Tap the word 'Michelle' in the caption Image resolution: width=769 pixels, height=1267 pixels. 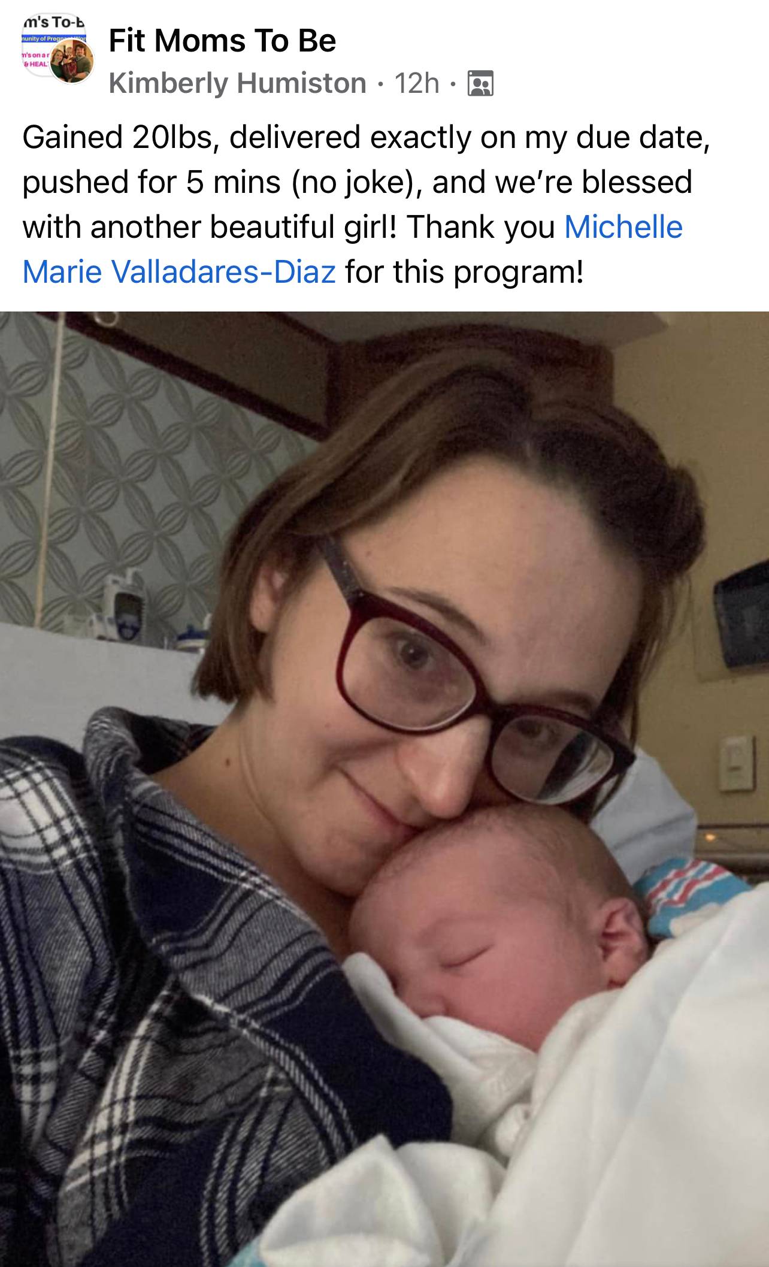point(623,227)
